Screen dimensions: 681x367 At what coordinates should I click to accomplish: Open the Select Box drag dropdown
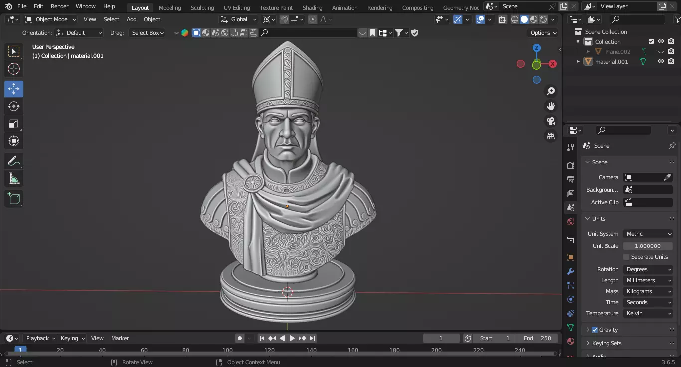point(147,33)
